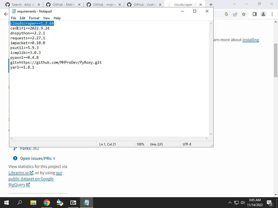The image size is (278, 208).
Task: Click the 'icmplib>=3.0.3' line
Action: pos(26,53)
